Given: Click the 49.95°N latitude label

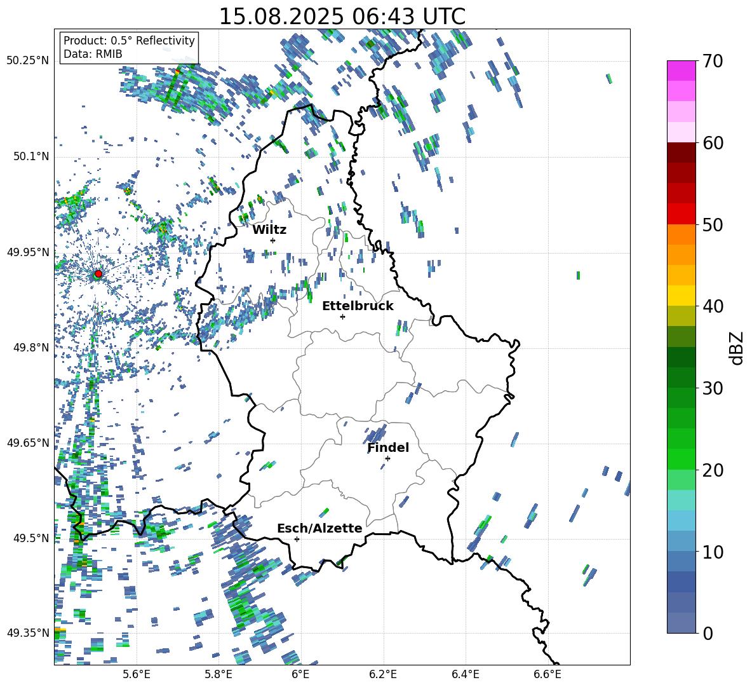Looking at the screenshot, I should tap(28, 252).
